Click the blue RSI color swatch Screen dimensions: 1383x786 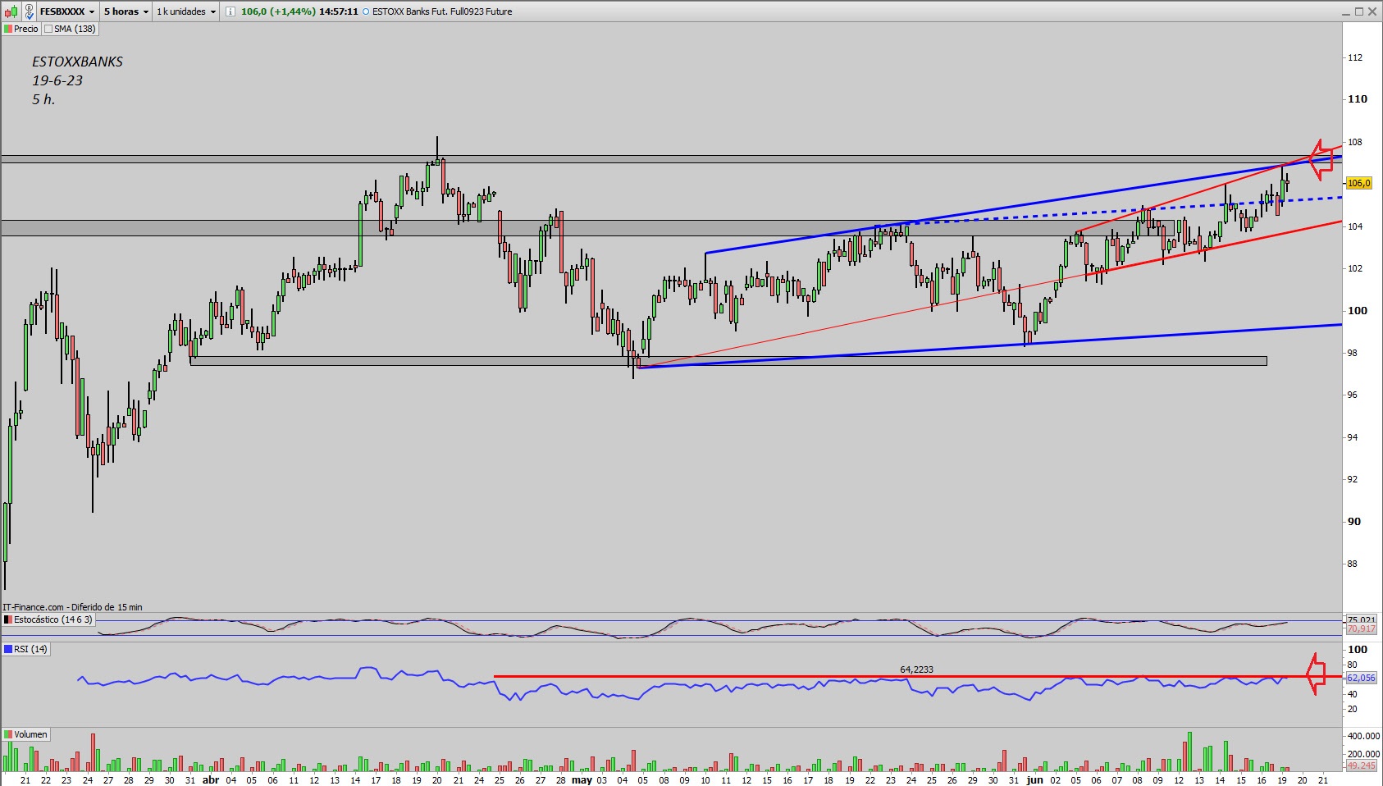point(8,649)
